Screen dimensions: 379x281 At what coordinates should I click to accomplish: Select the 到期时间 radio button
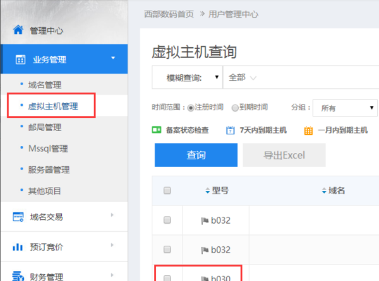tap(235, 108)
